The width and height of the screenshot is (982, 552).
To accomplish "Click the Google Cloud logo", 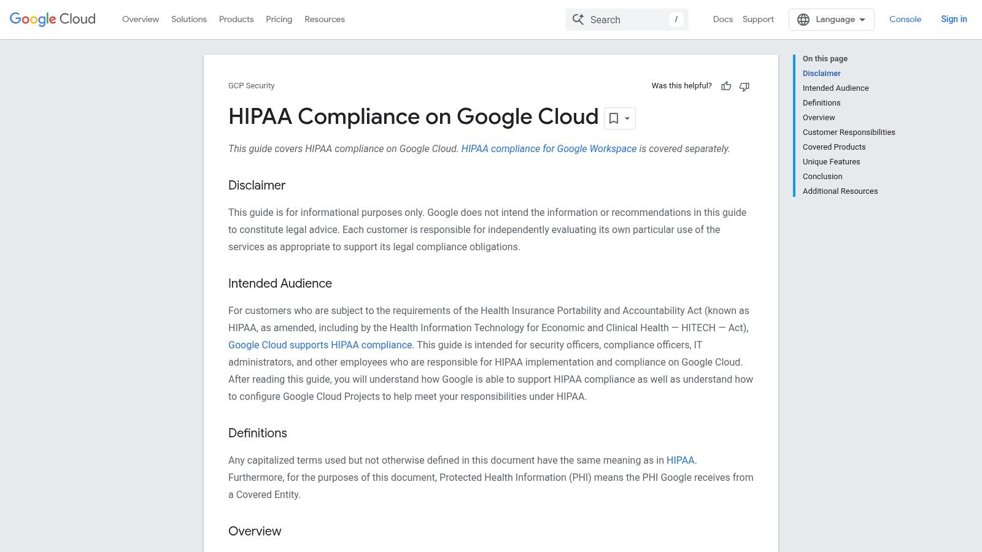I will point(52,18).
